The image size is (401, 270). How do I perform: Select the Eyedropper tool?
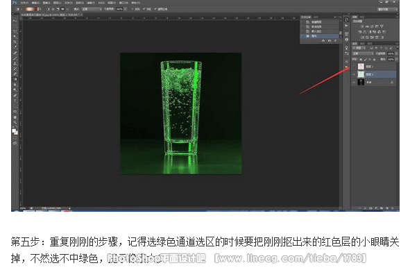click(15, 47)
